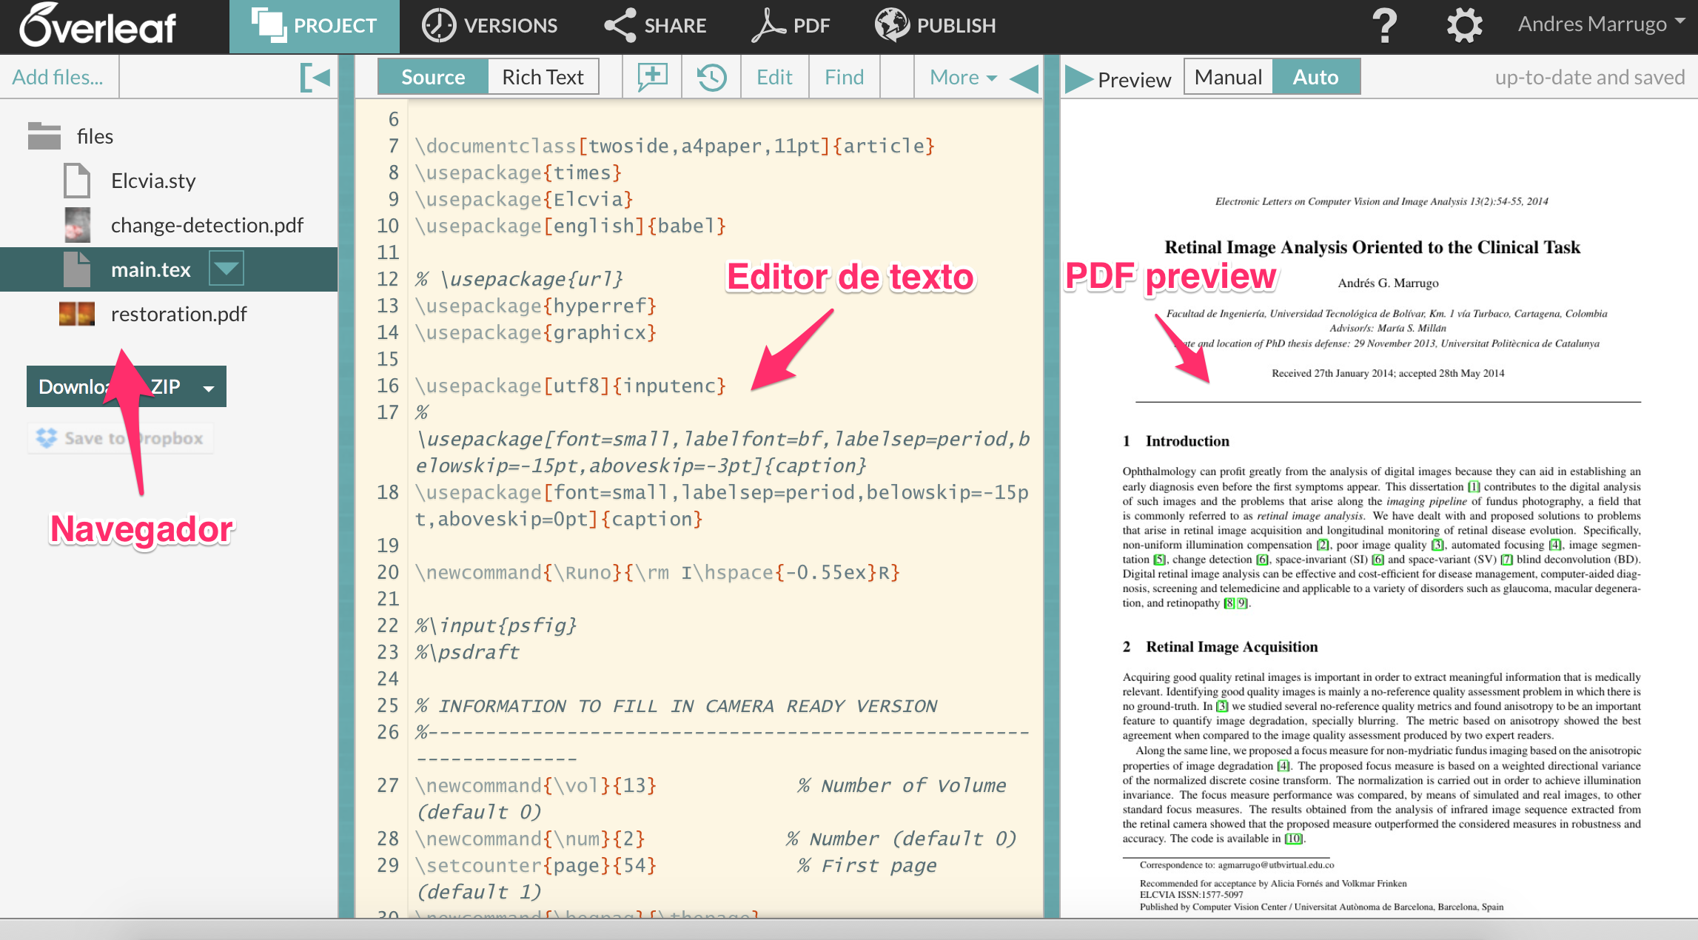Click the restoration.pdf thumbnail

pyautogui.click(x=77, y=314)
